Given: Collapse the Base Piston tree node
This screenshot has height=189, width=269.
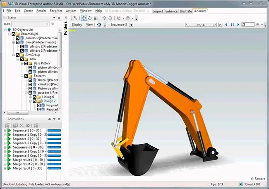Looking at the screenshot, I should coord(22,63).
